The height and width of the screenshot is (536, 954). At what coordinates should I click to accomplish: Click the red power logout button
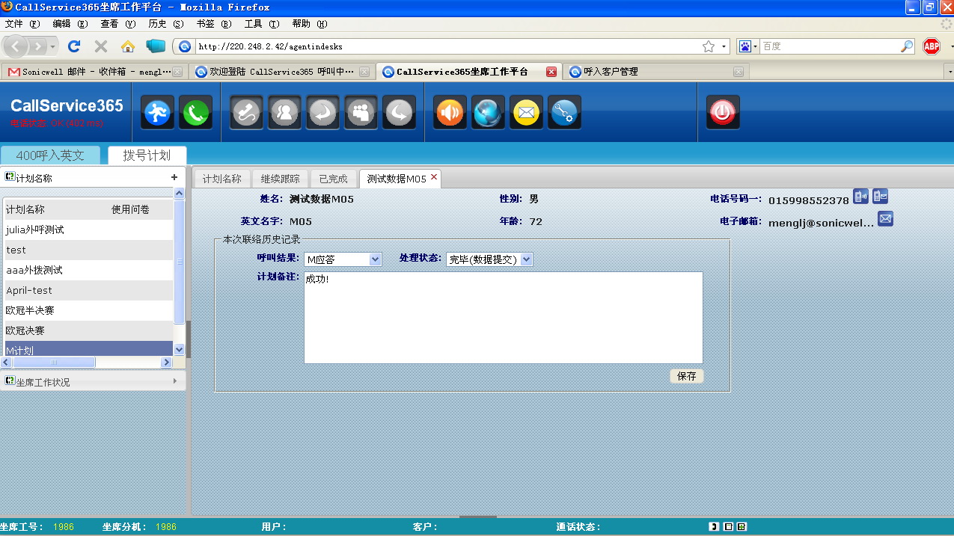tap(722, 113)
